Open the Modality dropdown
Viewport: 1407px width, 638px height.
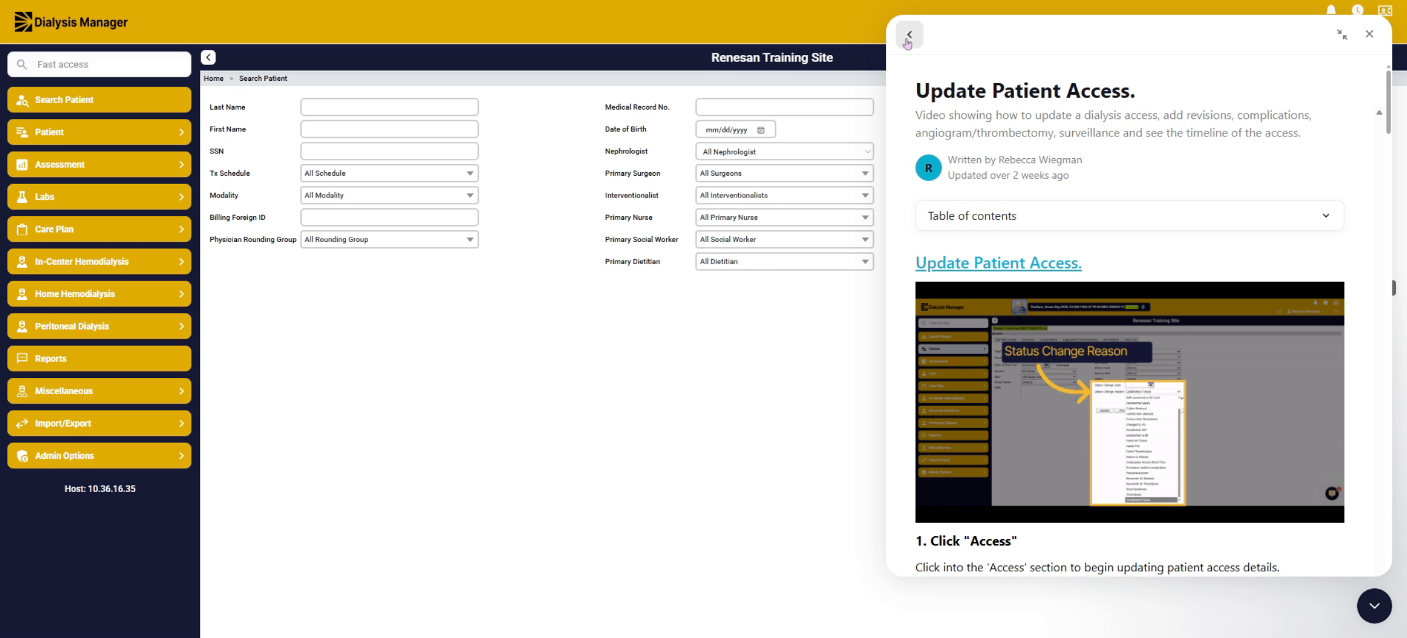pos(389,195)
